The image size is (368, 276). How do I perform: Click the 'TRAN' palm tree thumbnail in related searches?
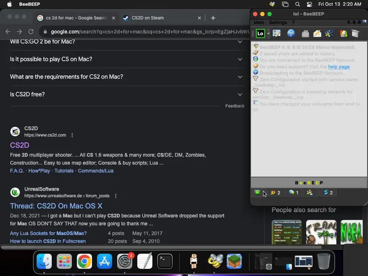click(x=321, y=232)
